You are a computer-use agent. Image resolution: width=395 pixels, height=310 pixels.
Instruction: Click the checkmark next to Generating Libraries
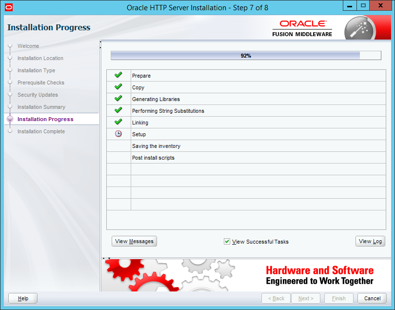(x=118, y=99)
